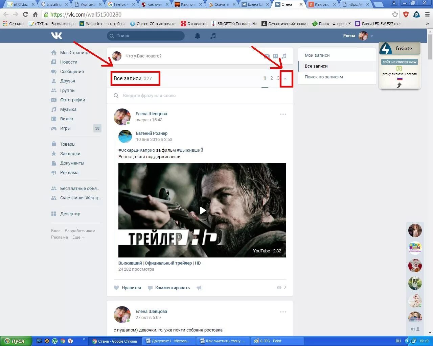This screenshot has width=433, height=346.
Task: Like the post via Нравится
Action: point(127,288)
